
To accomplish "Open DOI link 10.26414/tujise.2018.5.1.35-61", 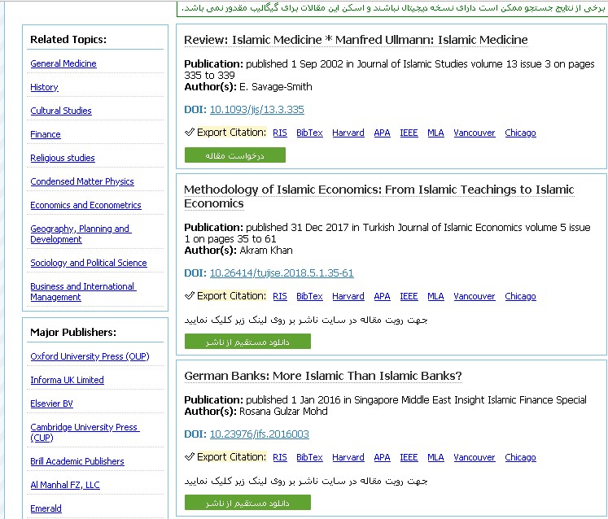I will tap(282, 273).
